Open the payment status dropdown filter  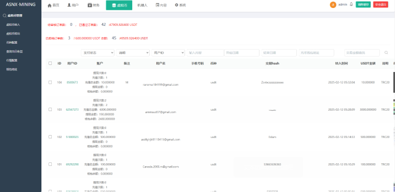pos(97,53)
